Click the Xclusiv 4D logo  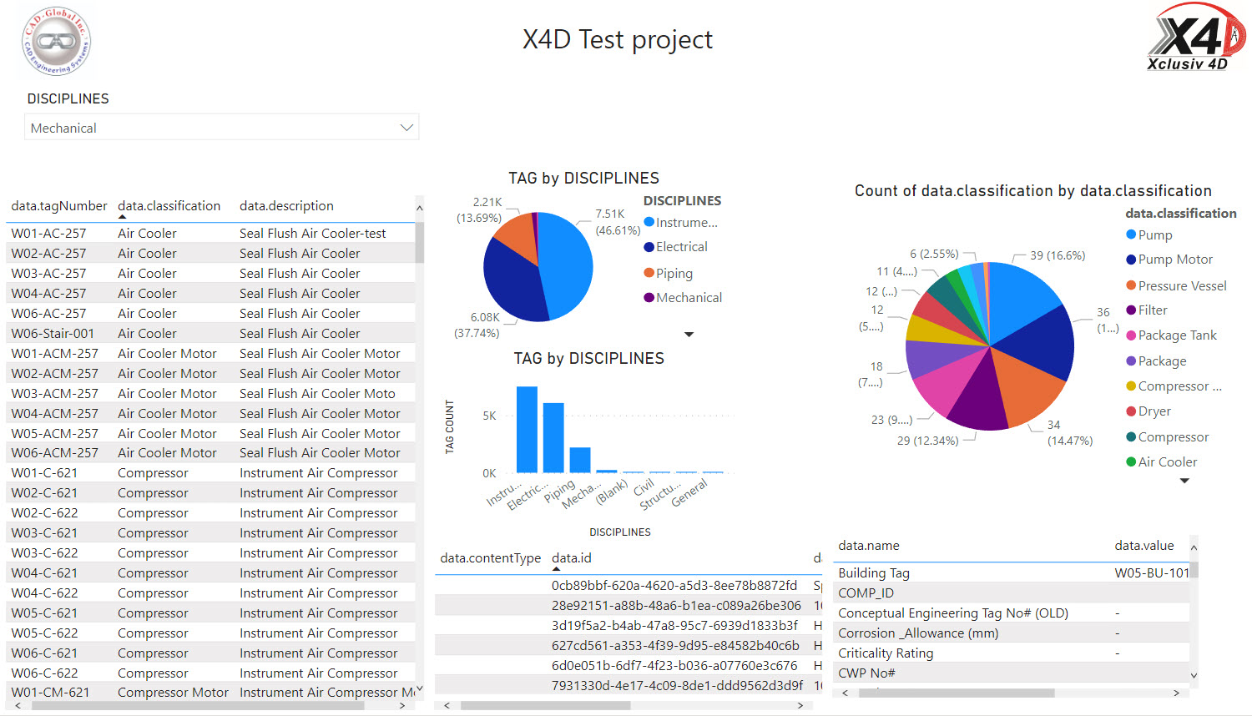coord(1195,37)
